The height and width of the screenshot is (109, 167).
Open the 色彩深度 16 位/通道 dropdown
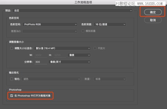click(x=110, y=24)
